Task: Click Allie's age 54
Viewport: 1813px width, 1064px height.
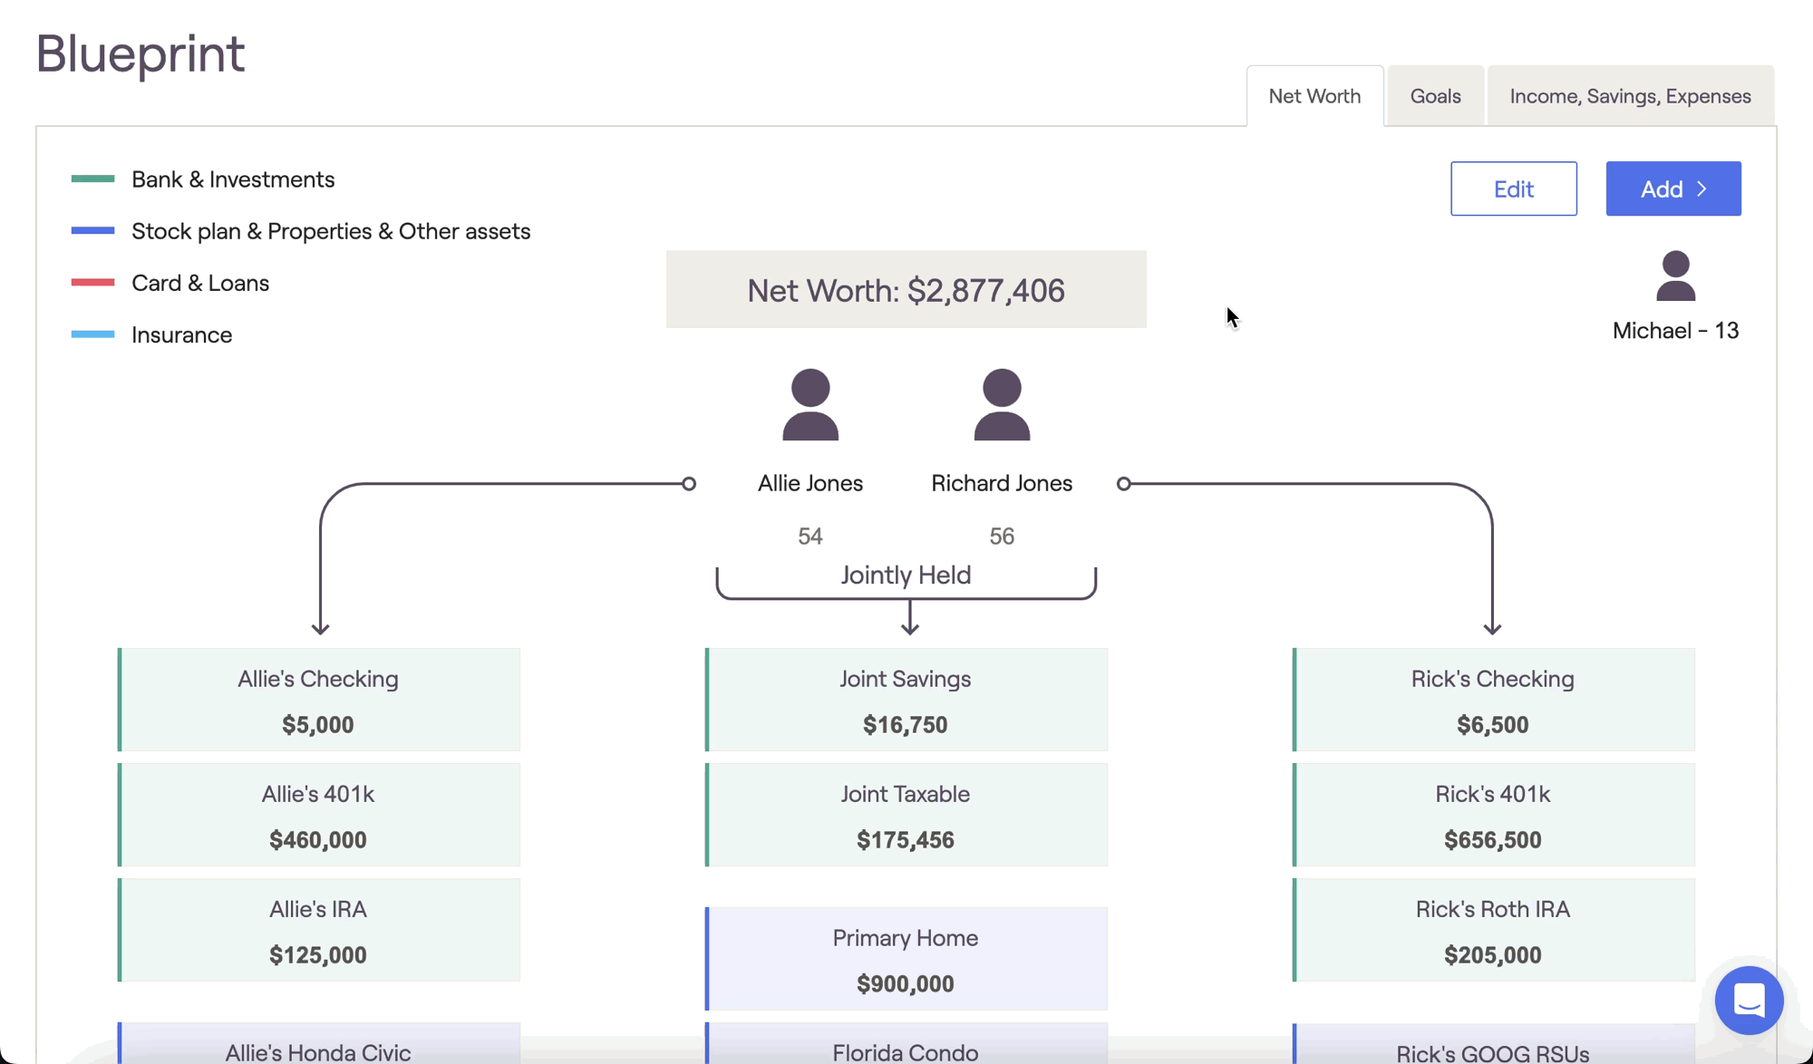Action: (810, 537)
